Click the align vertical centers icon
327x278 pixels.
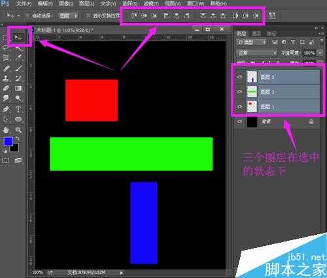pyautogui.click(x=144, y=16)
